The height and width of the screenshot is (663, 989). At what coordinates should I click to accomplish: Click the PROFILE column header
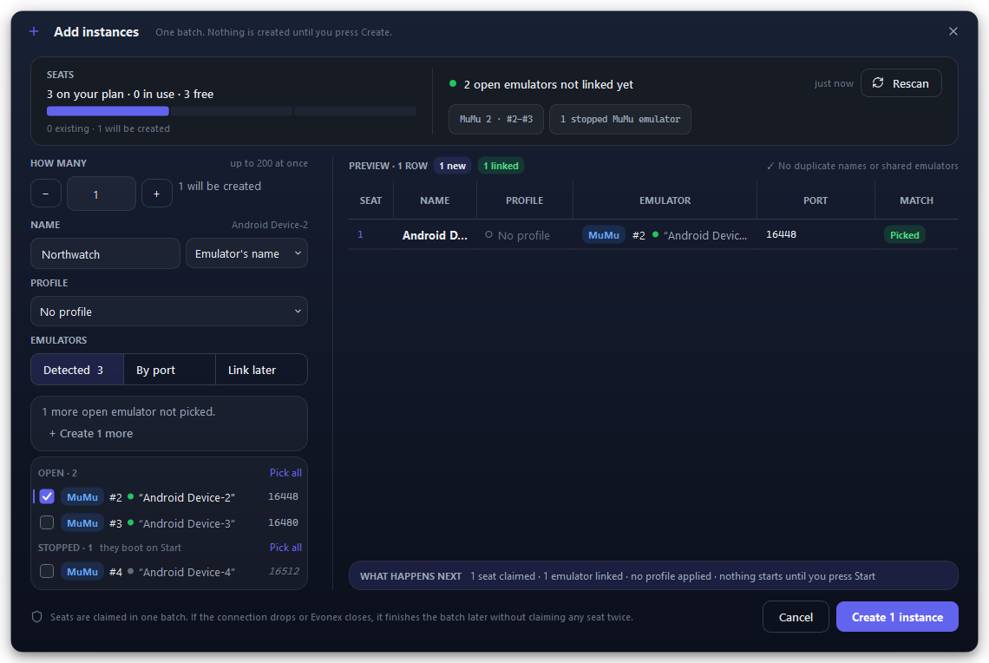524,200
